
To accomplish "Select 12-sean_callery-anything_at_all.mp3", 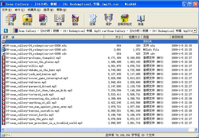I will 31,103.
